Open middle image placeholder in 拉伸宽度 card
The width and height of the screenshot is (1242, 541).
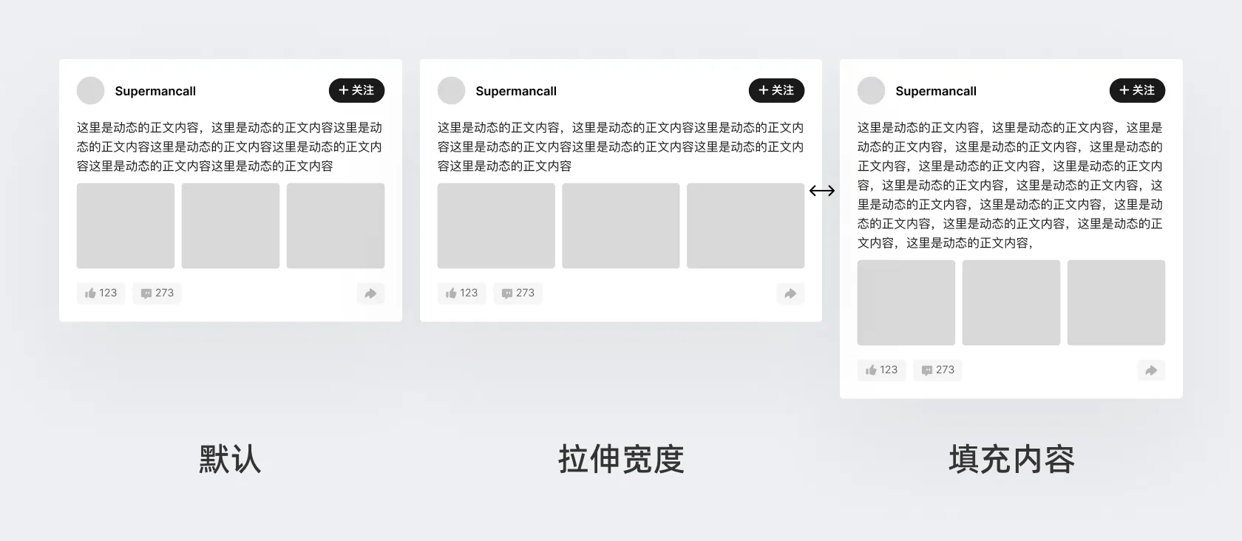pyautogui.click(x=620, y=225)
